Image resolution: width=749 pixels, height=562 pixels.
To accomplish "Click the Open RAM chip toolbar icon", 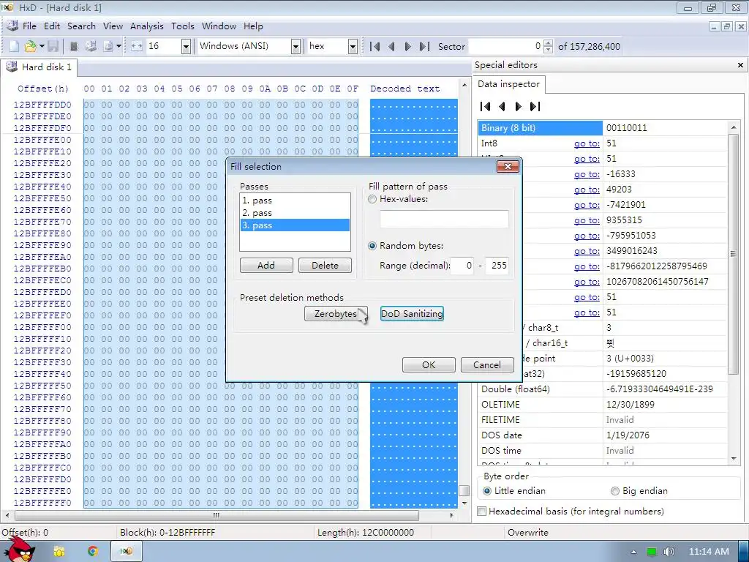I will 74,46.
